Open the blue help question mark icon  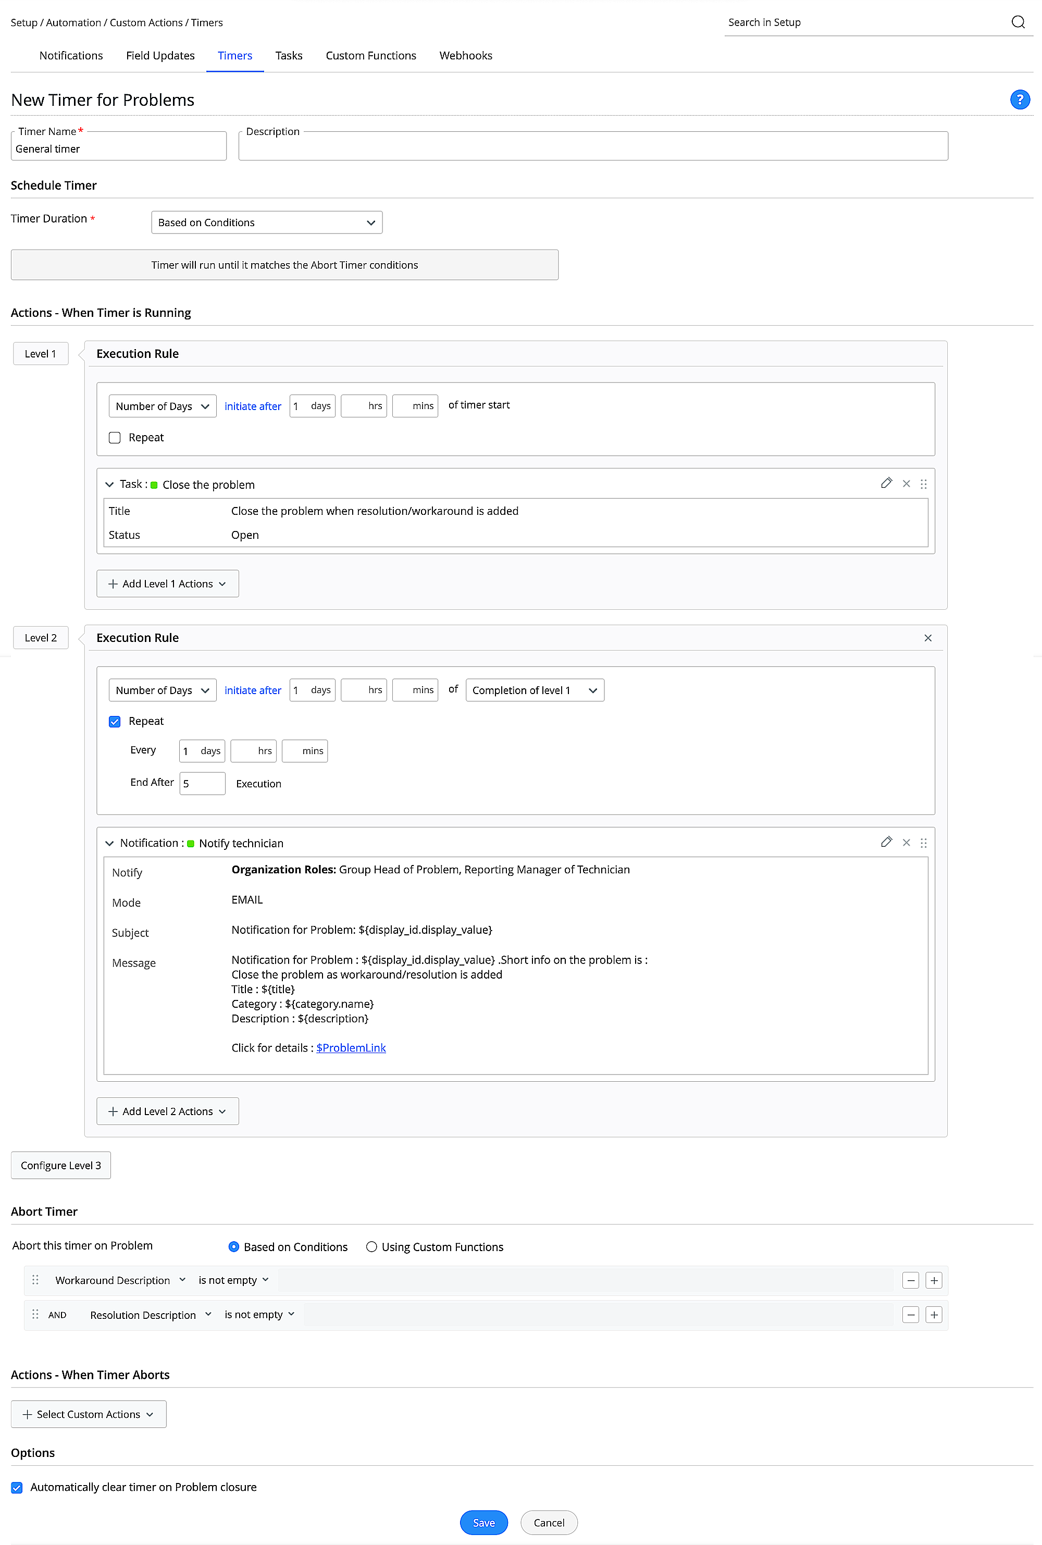(1020, 100)
